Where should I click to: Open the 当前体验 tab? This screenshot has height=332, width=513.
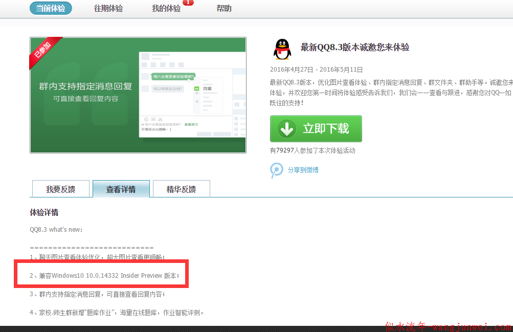pyautogui.click(x=51, y=8)
